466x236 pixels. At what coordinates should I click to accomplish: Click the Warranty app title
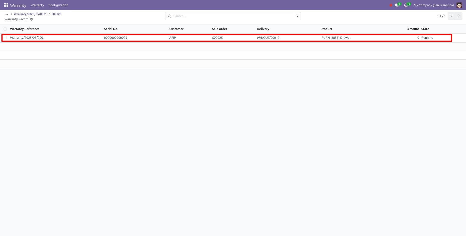[x=18, y=5]
